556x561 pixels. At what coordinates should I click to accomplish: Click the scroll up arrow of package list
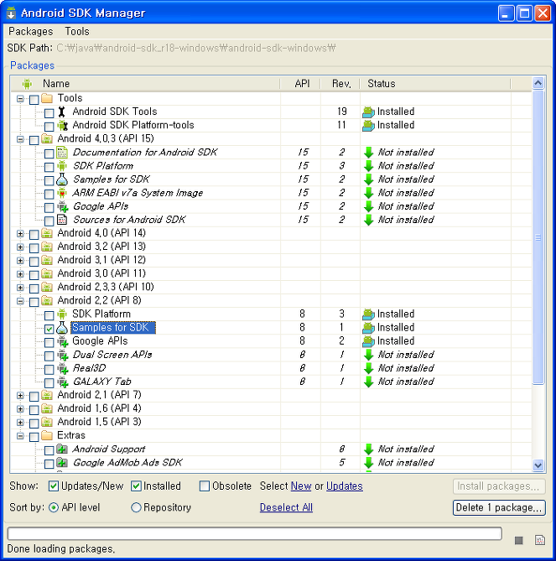[538, 83]
